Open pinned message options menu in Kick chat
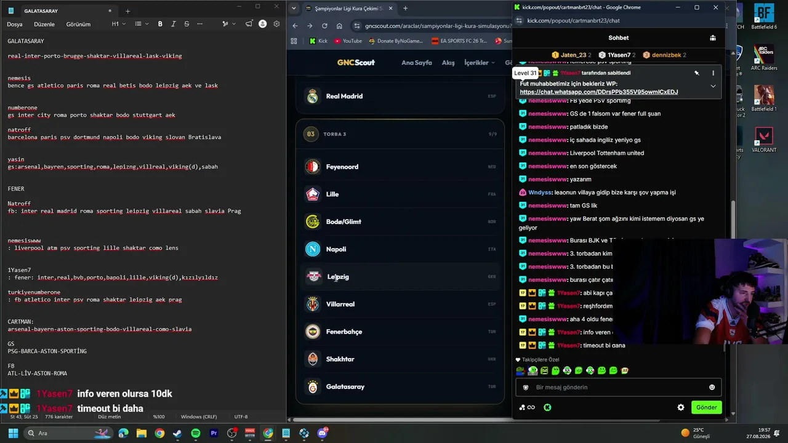This screenshot has width=788, height=443. [x=713, y=73]
